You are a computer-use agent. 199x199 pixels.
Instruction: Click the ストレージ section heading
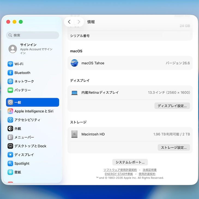pyautogui.click(x=78, y=122)
